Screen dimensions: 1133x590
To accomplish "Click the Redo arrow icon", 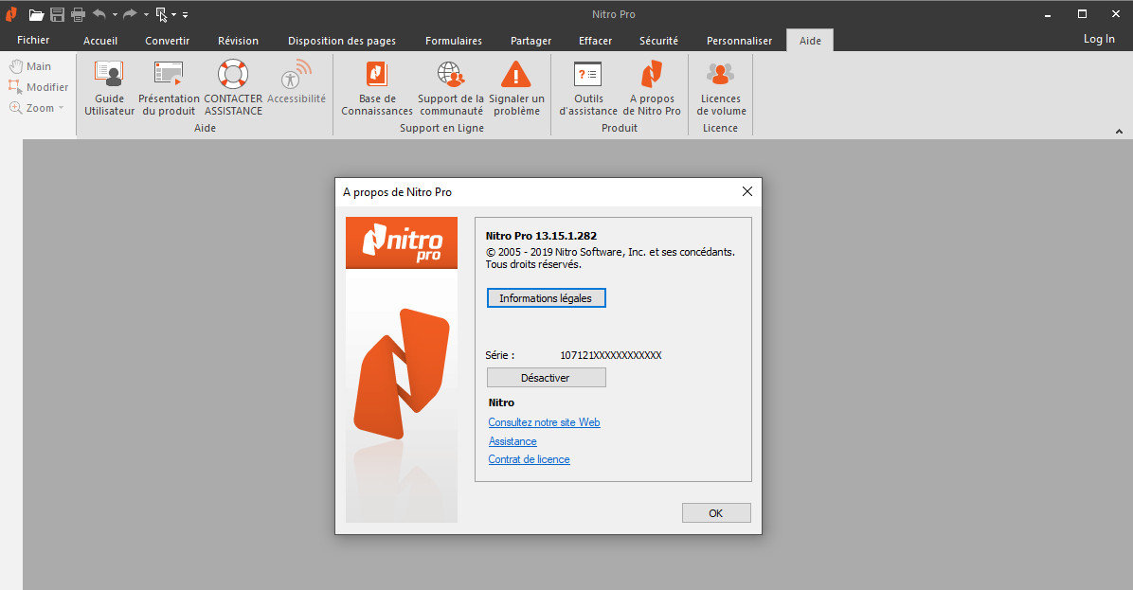I will (130, 13).
